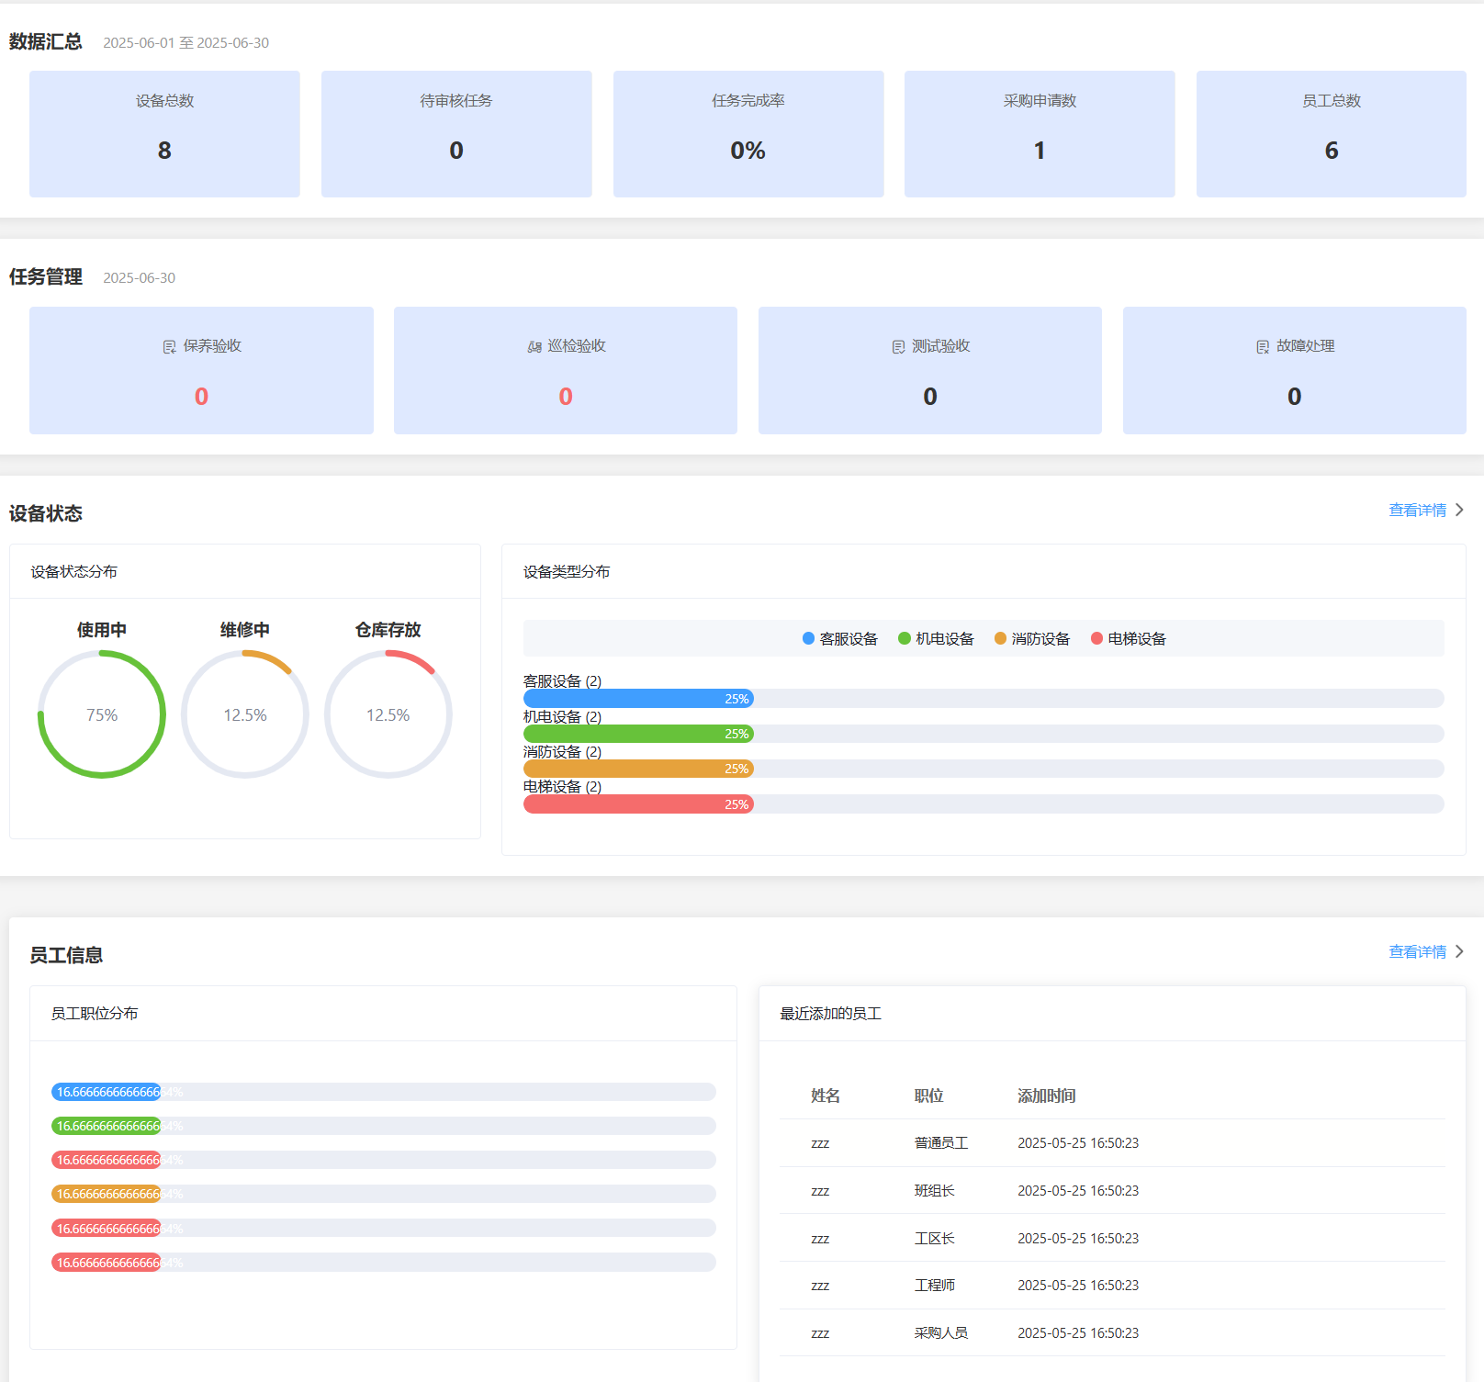
Task: Click the 客服设备 blue 25% progress bar
Action: [638, 699]
